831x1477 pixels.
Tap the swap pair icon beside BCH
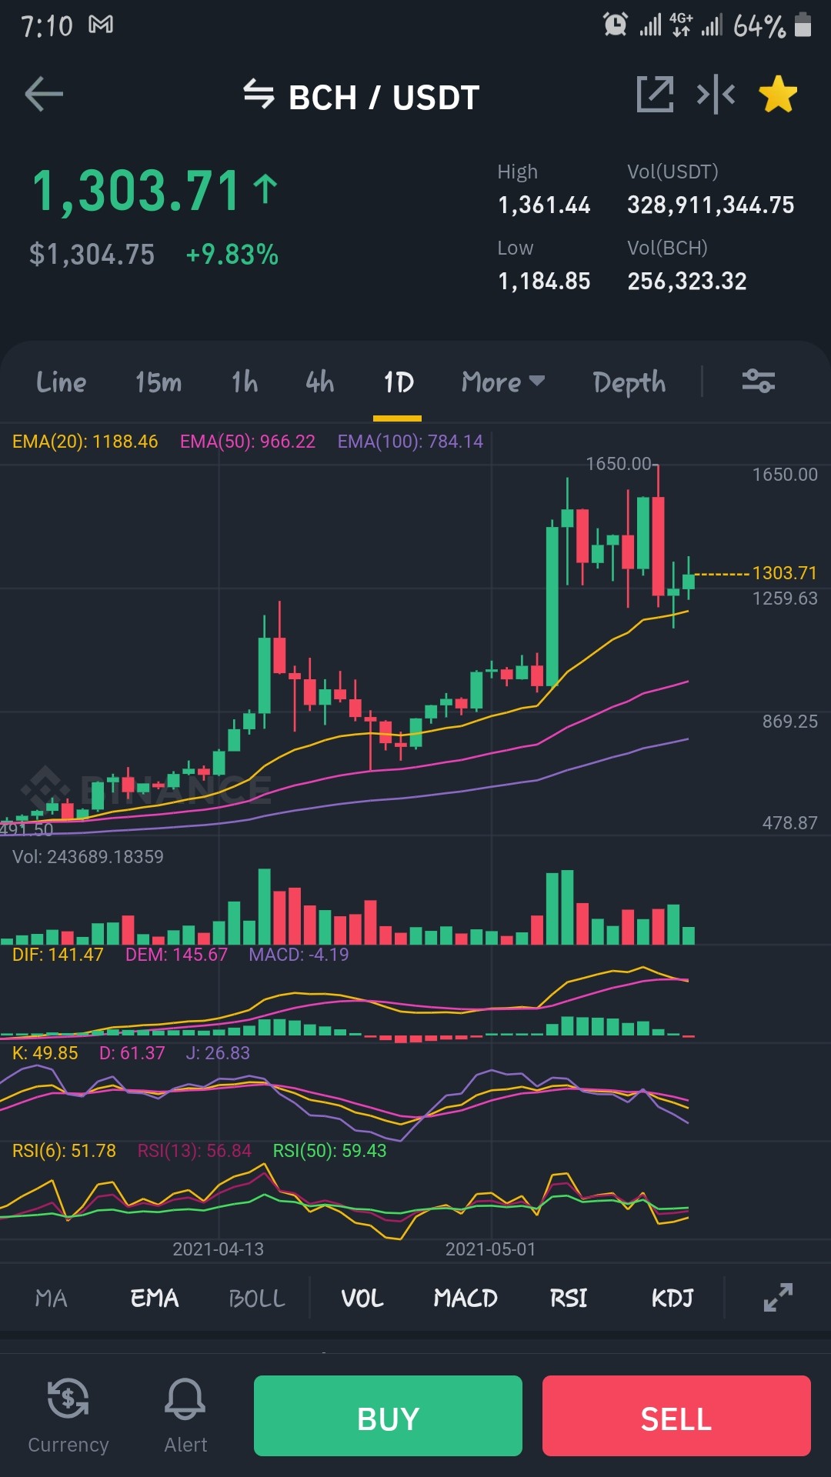(259, 95)
